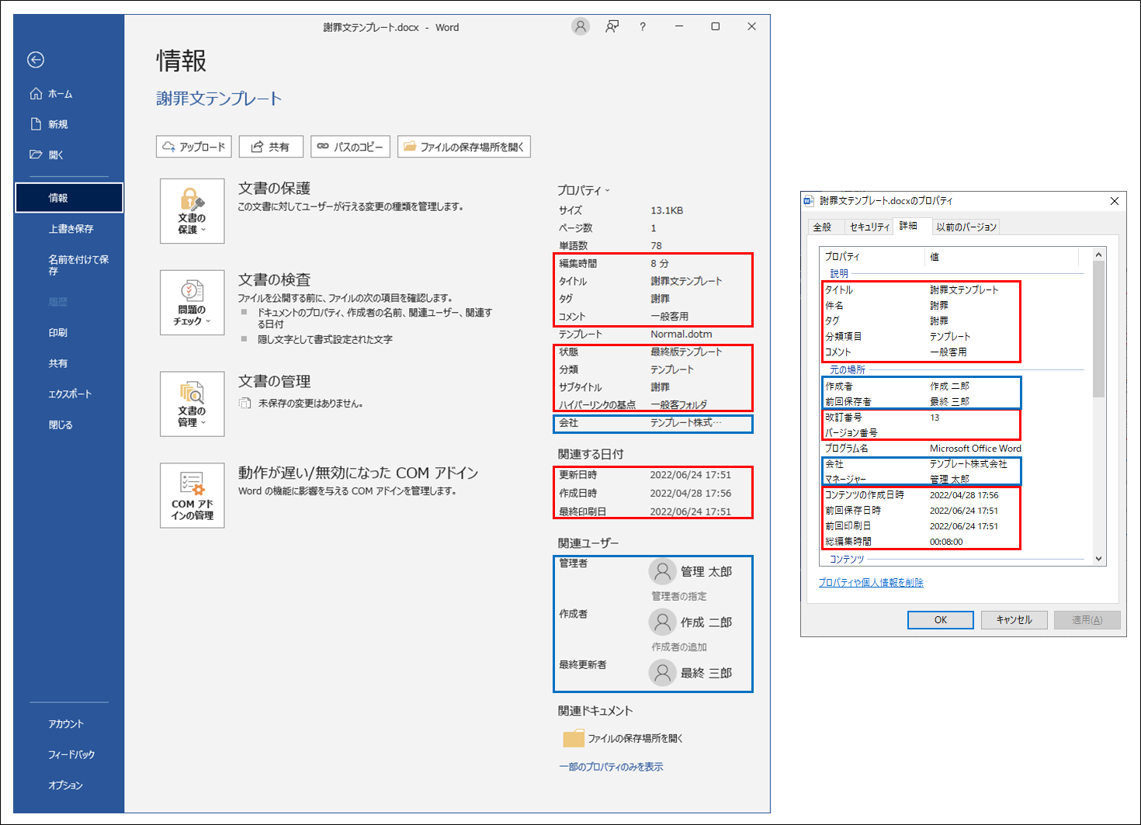Image resolution: width=1141 pixels, height=825 pixels.
Task: Click the ハイパーリンクの基点 value field
Action: (x=678, y=405)
